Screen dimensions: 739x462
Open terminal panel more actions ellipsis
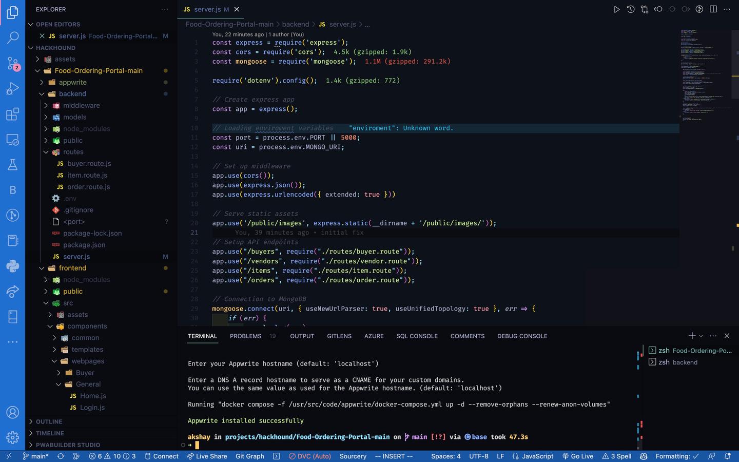click(x=713, y=336)
